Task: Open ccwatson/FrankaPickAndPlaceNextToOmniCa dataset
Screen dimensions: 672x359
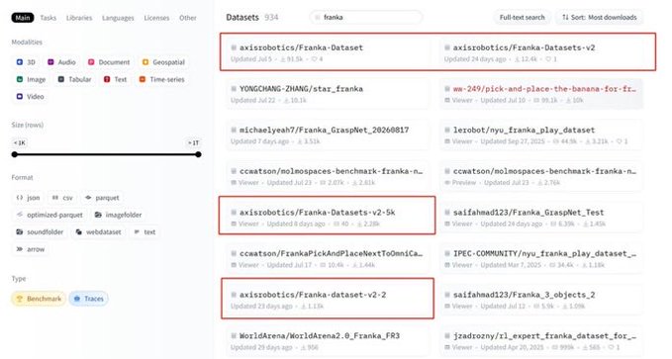Action: pyautogui.click(x=327, y=258)
